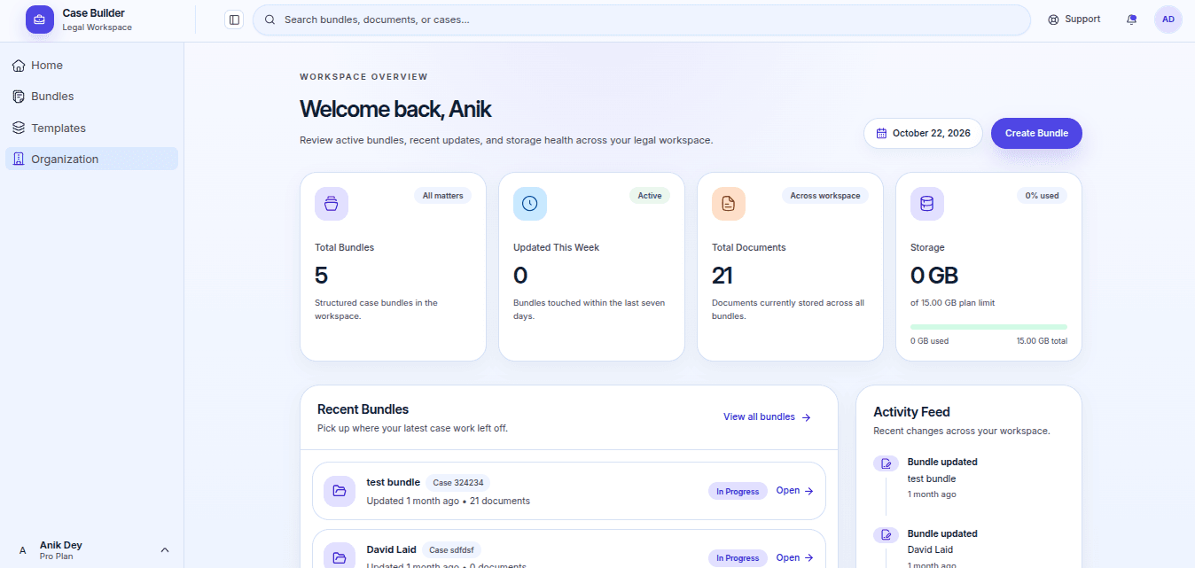Click the search magnifier icon

pos(269,19)
